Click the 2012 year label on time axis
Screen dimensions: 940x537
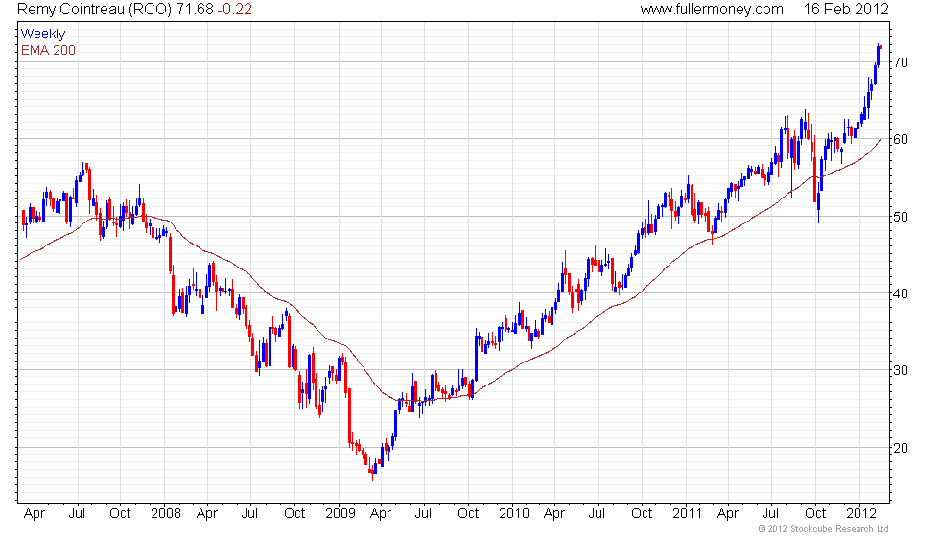(x=861, y=514)
